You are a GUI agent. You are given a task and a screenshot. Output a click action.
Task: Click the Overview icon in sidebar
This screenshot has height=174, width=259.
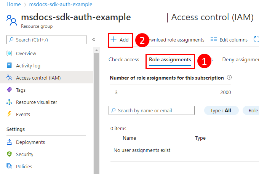point(10,53)
